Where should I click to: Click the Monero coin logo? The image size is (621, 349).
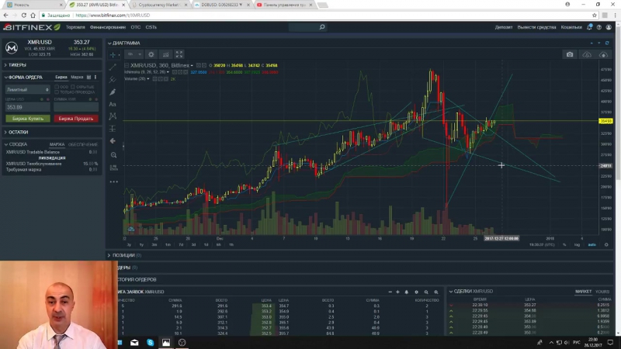12,48
